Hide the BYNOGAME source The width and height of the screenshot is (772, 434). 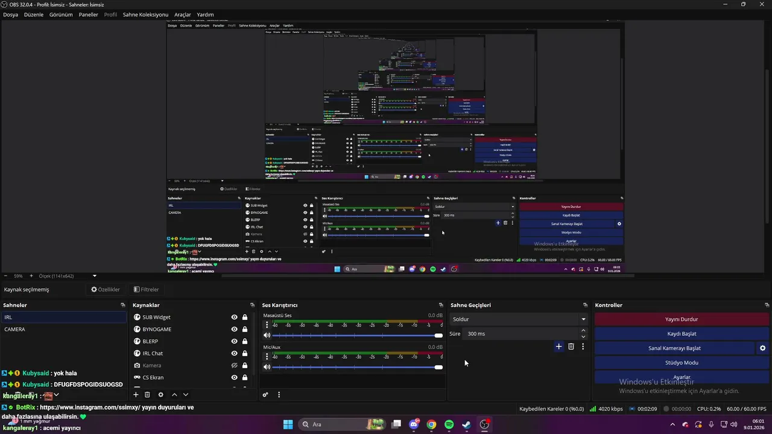[235, 329]
